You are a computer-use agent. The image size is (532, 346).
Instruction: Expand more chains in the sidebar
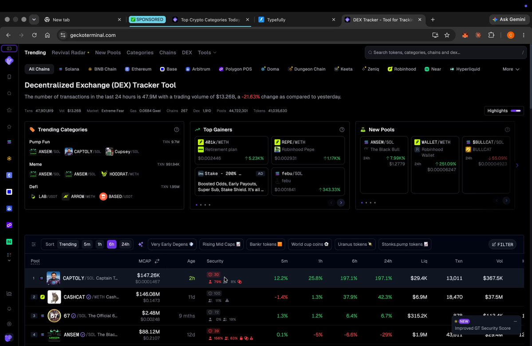click(9, 257)
